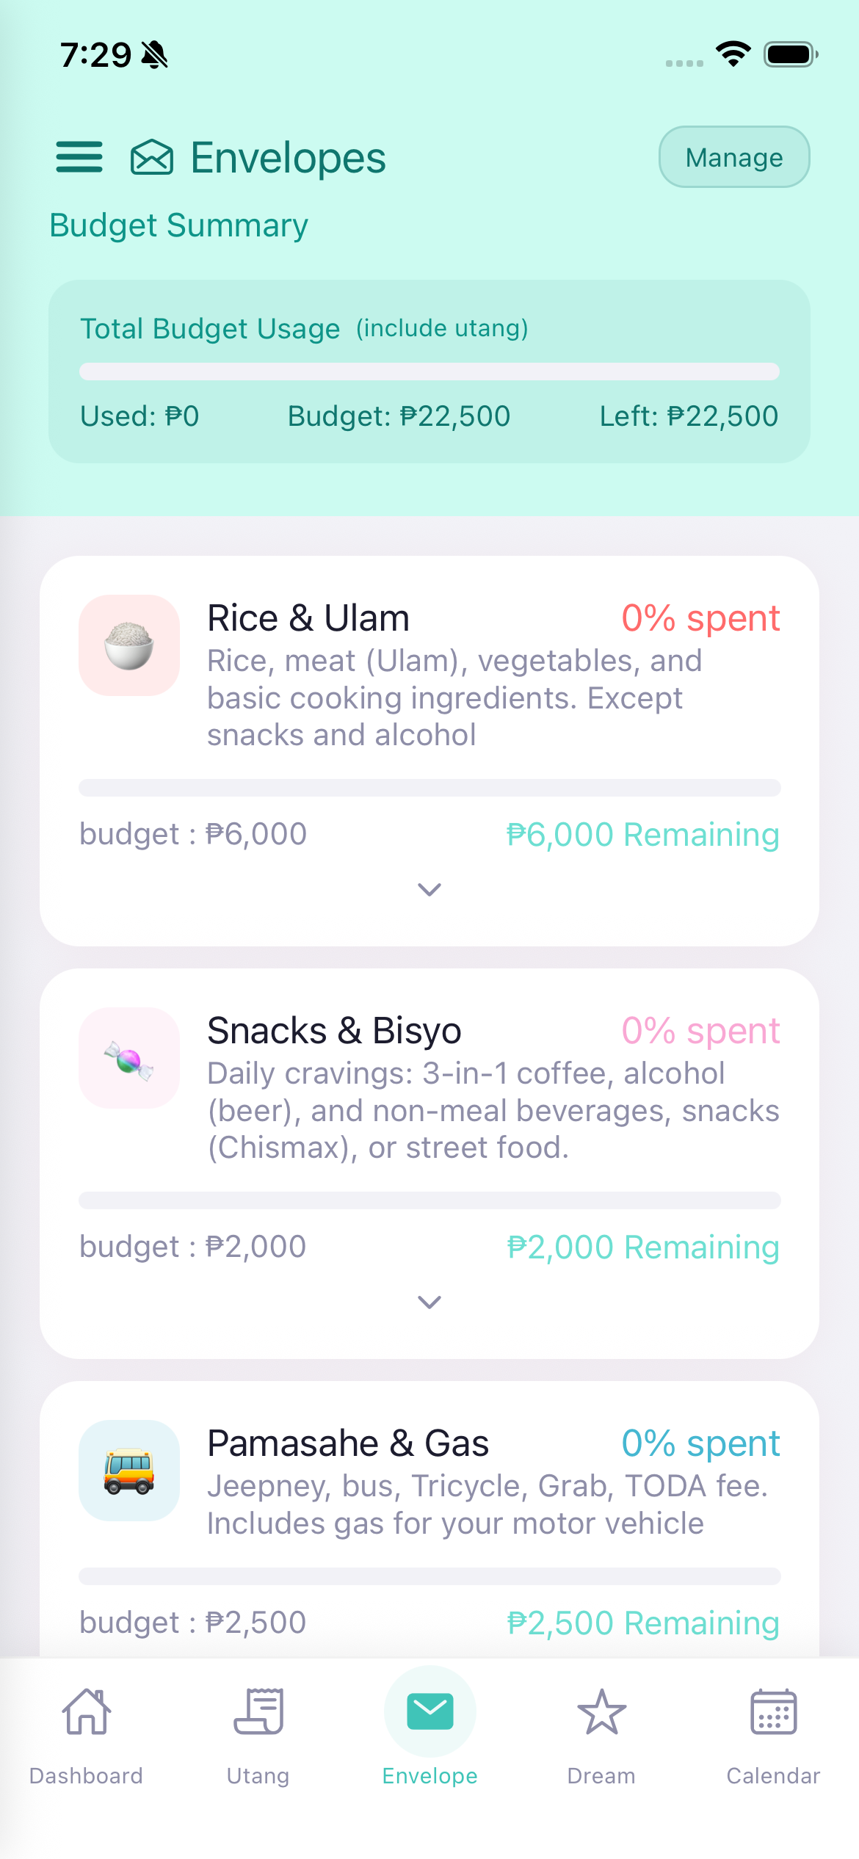This screenshot has width=859, height=1859.
Task: Expand the Snacks & Bisyo envelope chevron
Action: click(x=429, y=1302)
